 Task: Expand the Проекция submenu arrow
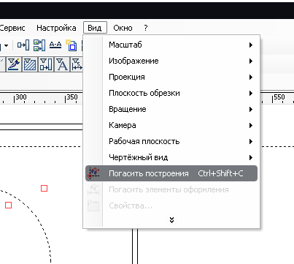251,77
